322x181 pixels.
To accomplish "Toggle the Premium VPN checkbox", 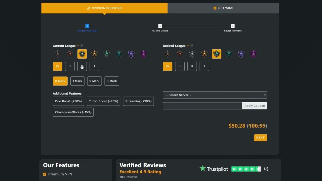I will click(45, 174).
